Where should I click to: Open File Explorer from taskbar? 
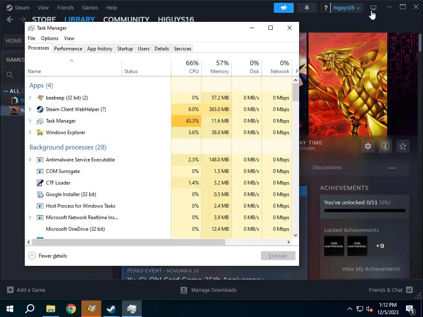[50, 309]
